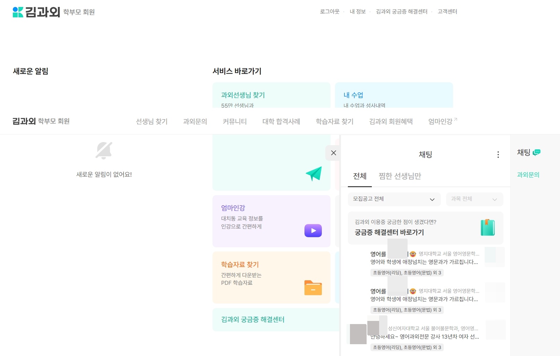
Task: Open 커뮤니티 menu item
Action: point(235,122)
